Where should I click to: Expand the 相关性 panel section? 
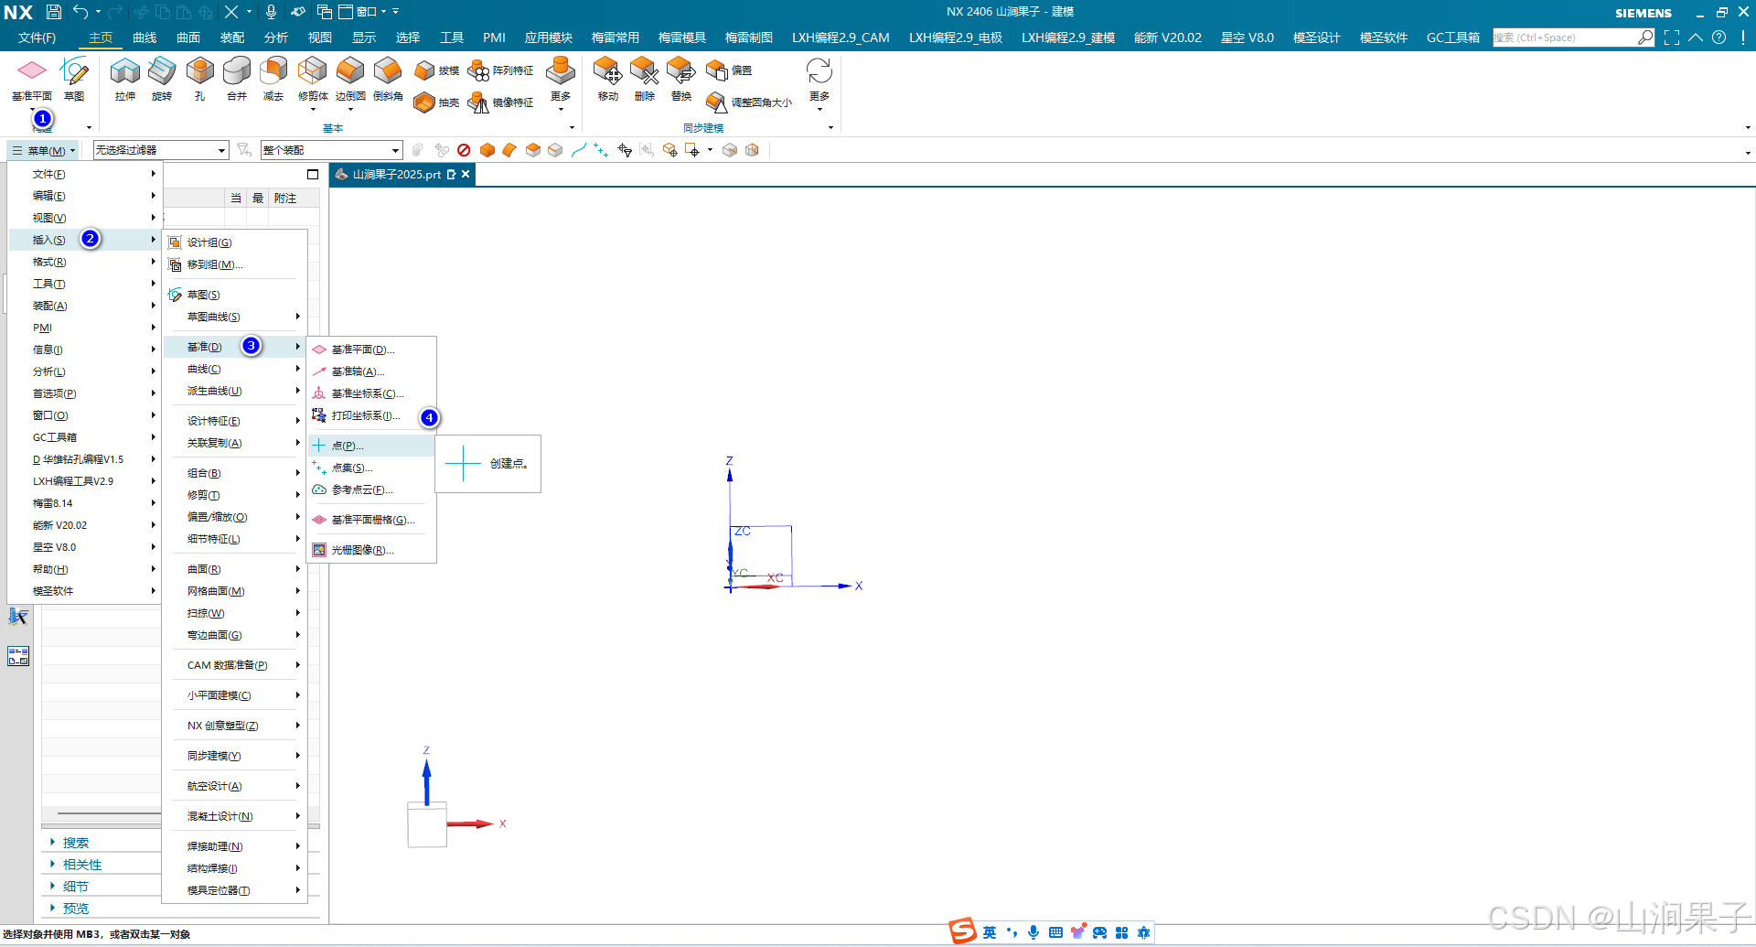pos(82,865)
